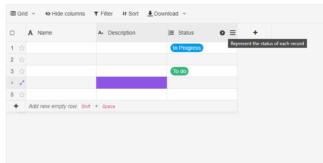Click the Status column help icon
The width and height of the screenshot is (323, 163).
click(x=222, y=33)
